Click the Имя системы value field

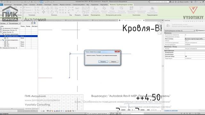(195, 39)
